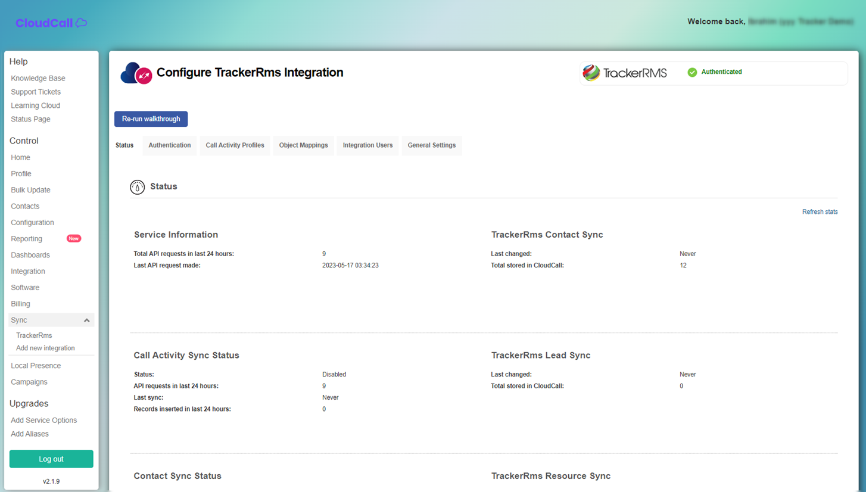Click the integration sync icon beside page title

point(136,74)
